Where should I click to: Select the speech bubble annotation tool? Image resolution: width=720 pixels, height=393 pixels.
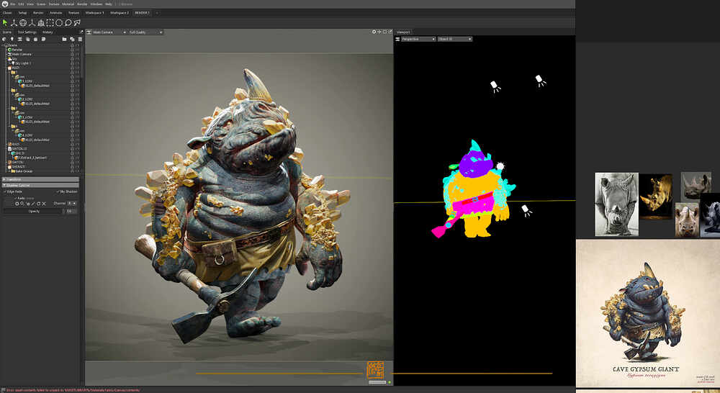point(68,22)
